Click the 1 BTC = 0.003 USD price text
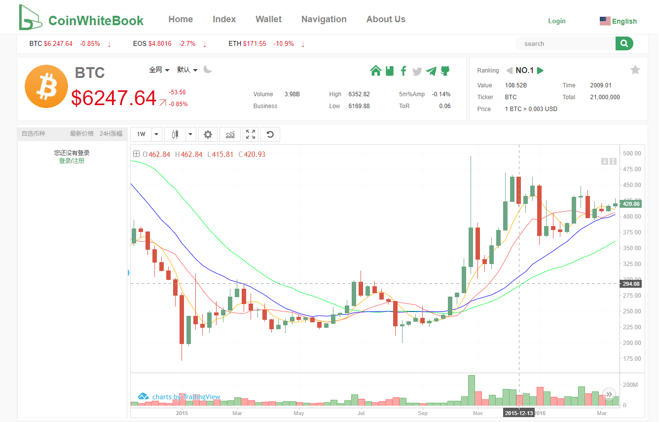 (x=531, y=109)
